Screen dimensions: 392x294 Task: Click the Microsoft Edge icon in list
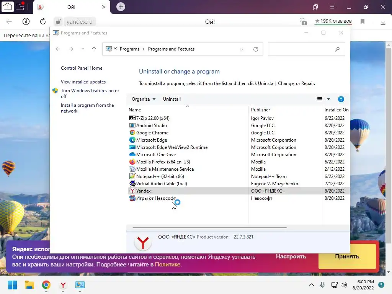point(132,140)
